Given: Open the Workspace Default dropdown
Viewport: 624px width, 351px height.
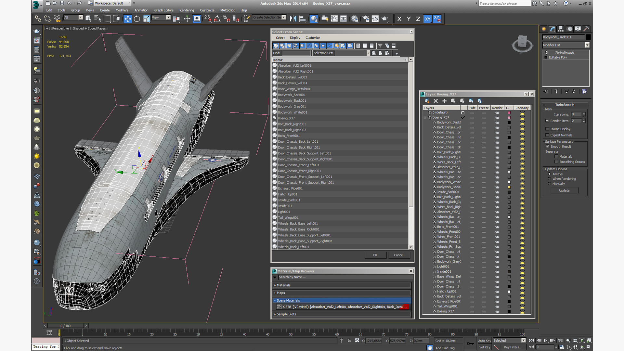Looking at the screenshot, I should click(112, 3).
